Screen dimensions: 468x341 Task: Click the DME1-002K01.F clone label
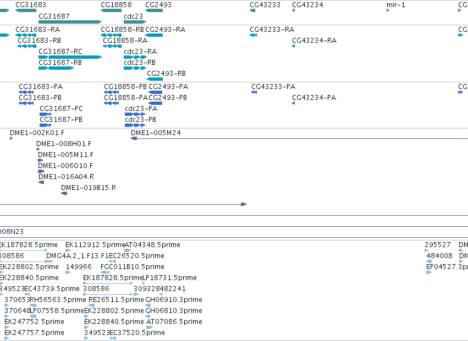tap(37, 133)
